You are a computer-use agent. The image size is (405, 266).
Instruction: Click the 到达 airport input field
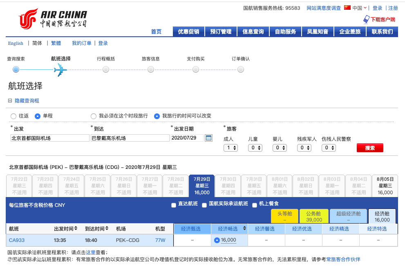click(x=130, y=138)
